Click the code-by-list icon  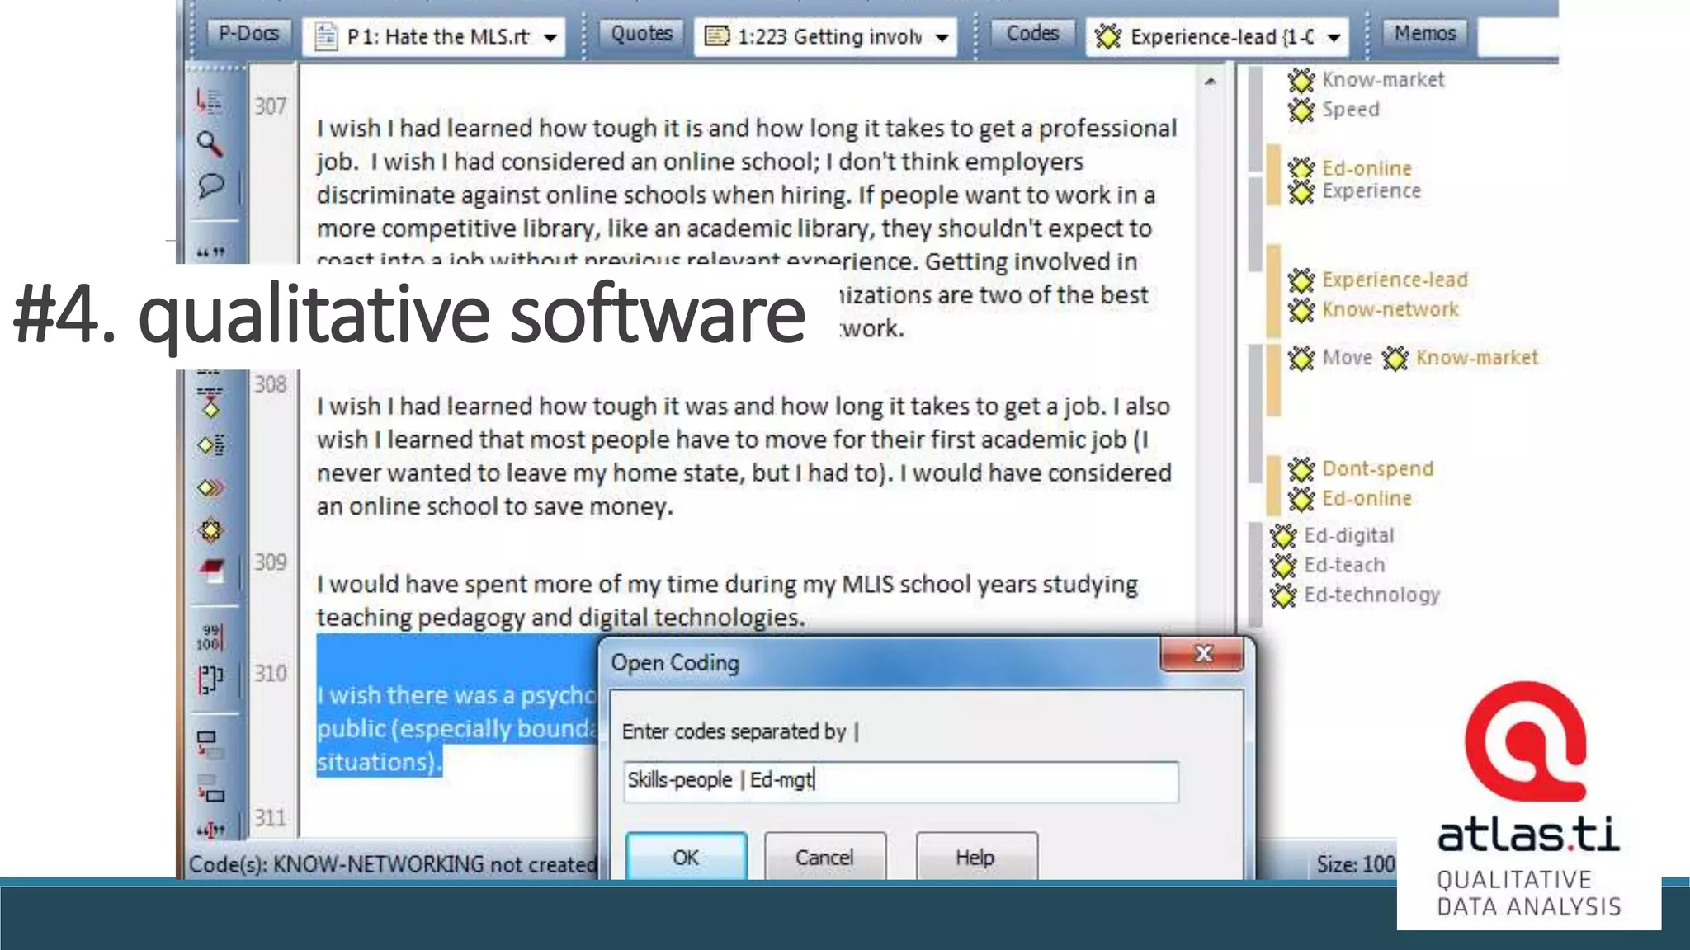point(210,445)
